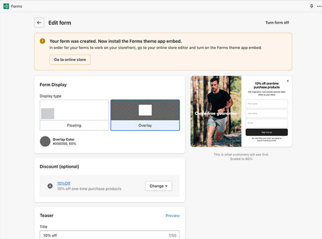Image resolution: width=322 pixels, height=239 pixels.
Task: Click the teaser Preview link
Action: coord(173,215)
